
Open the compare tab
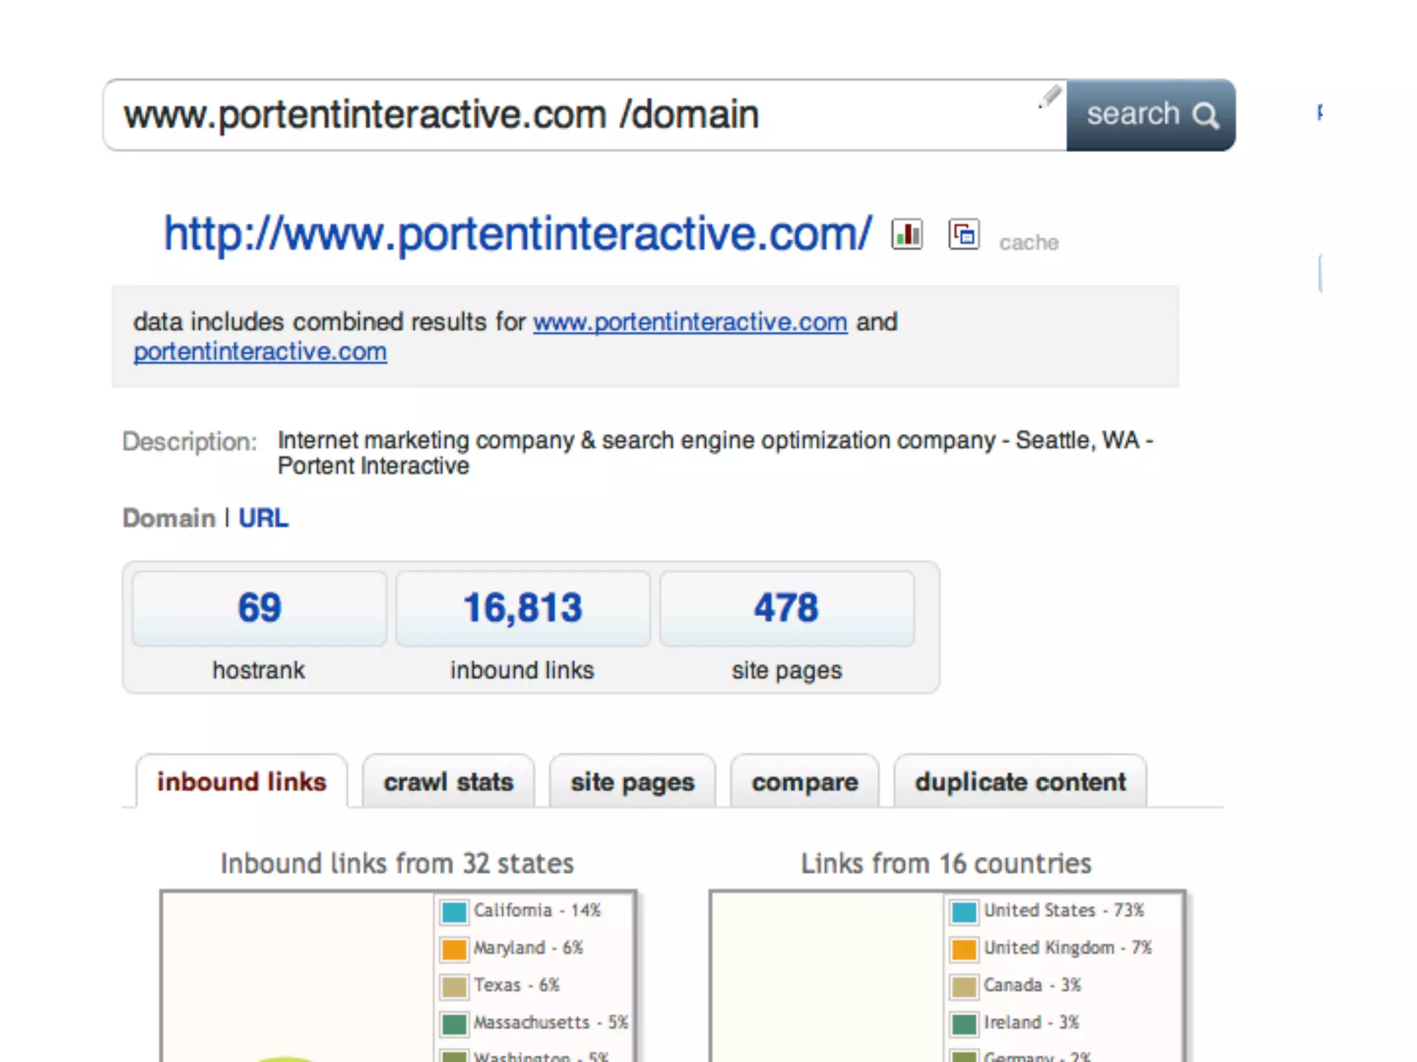click(x=805, y=782)
